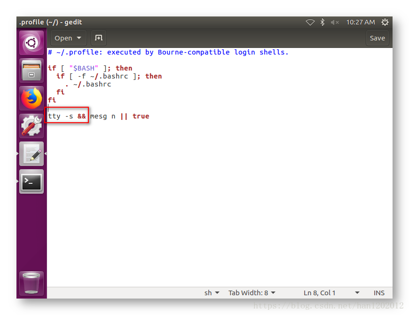
Task: Click the 'true' keyword at line end
Action: pos(141,116)
